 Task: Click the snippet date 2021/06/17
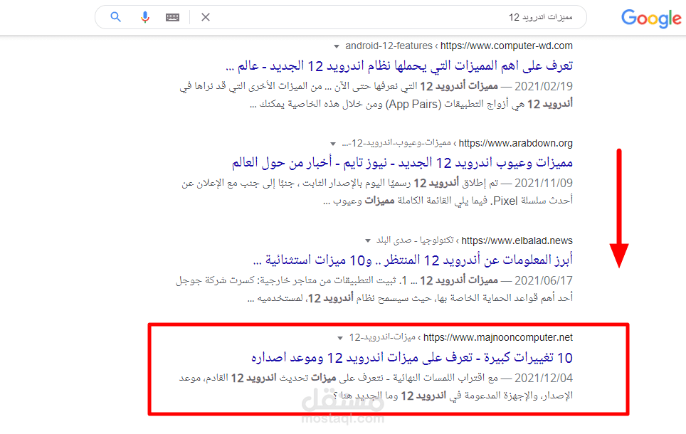544,280
